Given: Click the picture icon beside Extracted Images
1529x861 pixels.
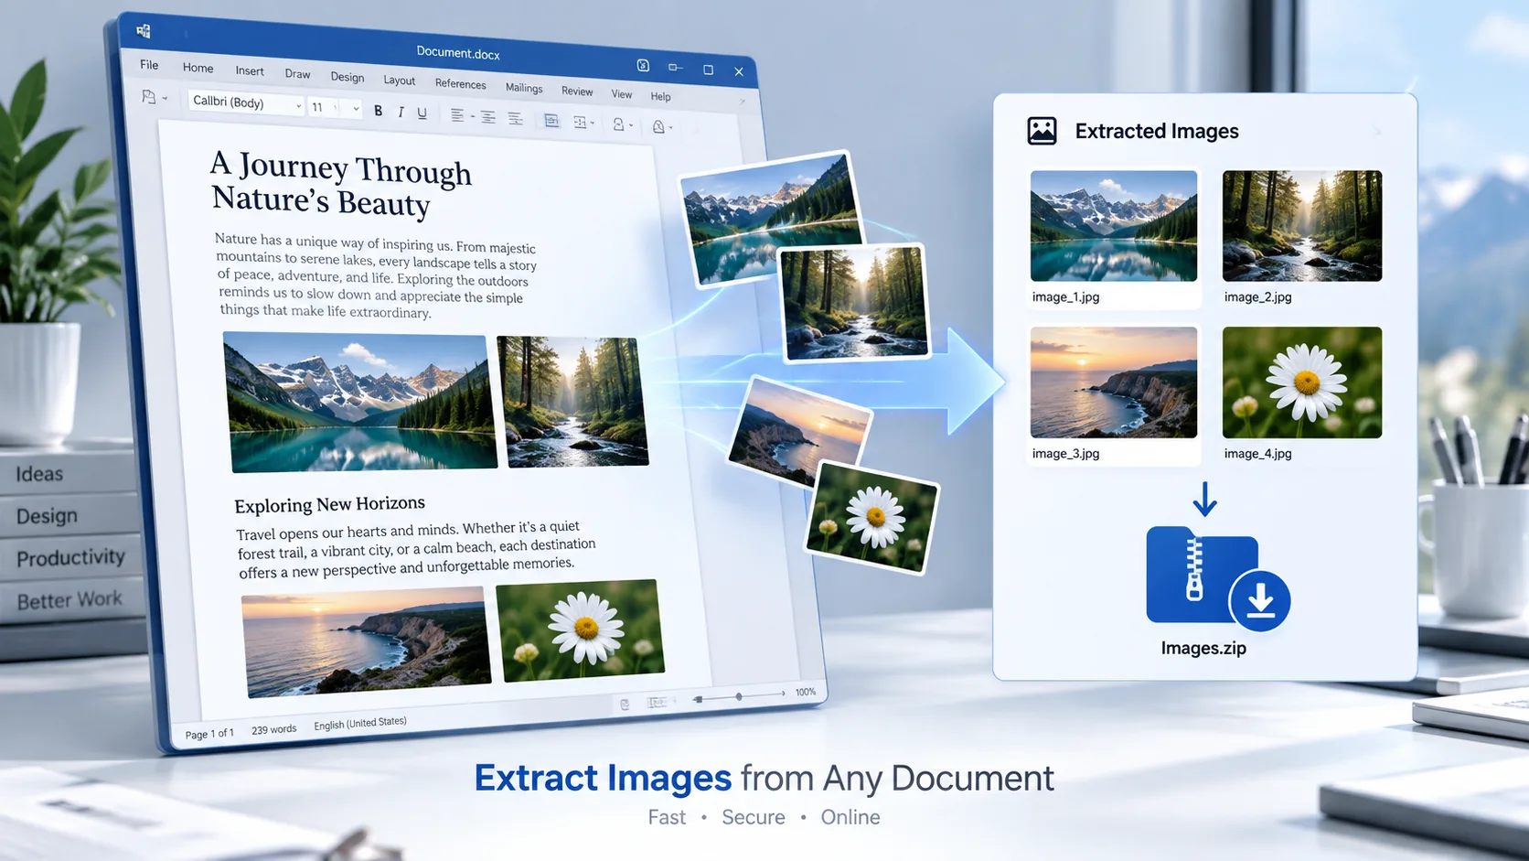Looking at the screenshot, I should point(1042,131).
